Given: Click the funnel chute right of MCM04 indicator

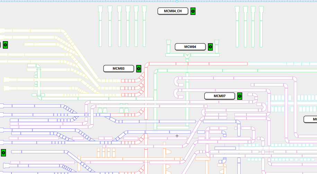Looking at the screenshot, I should (x=217, y=47).
